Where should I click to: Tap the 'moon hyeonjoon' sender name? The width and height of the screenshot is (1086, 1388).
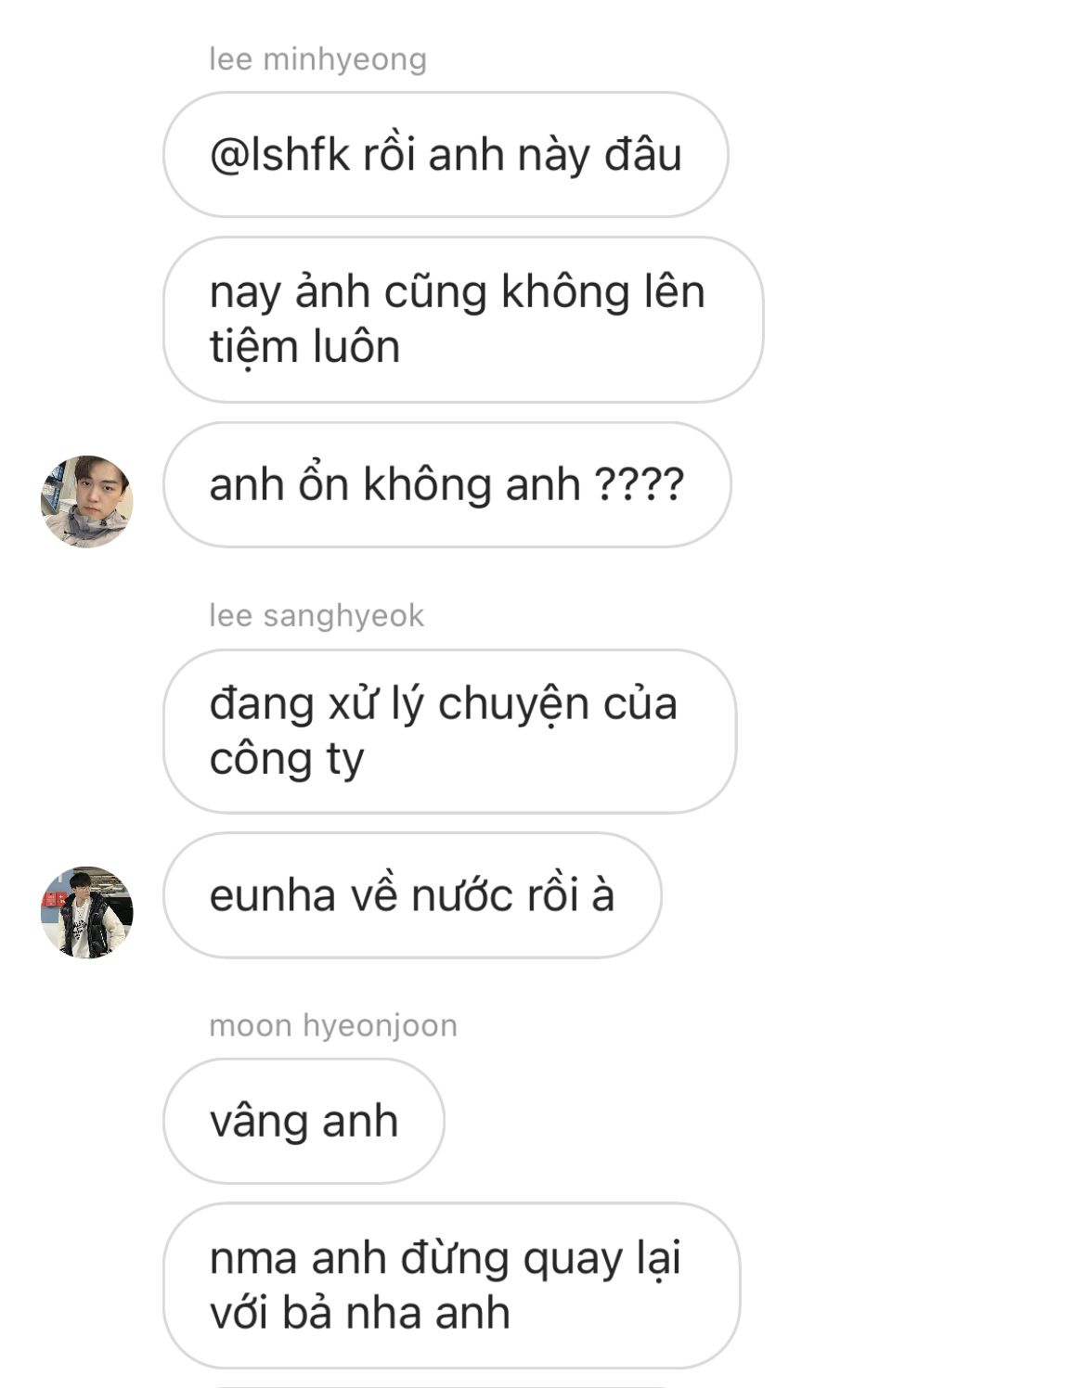pos(333,1025)
